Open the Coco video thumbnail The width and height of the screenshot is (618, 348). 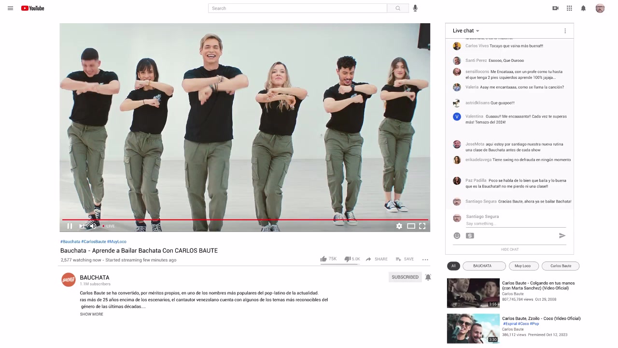point(473,329)
